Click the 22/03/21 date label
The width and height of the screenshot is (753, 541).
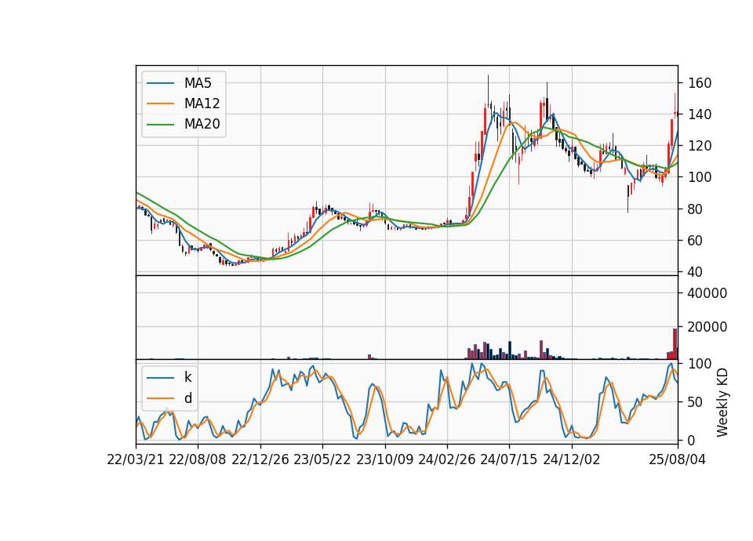(136, 460)
